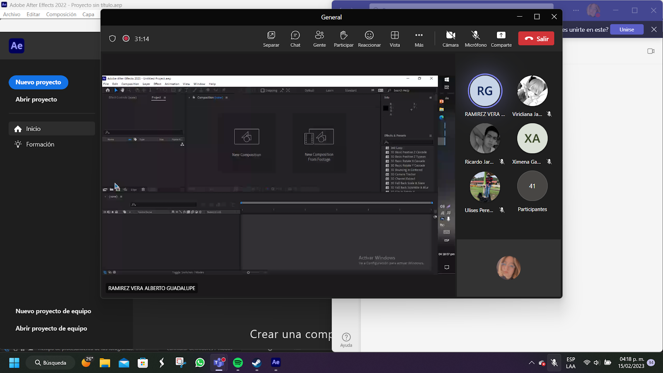
Task: Open the ESP LAA language switcher
Action: [x=571, y=363]
